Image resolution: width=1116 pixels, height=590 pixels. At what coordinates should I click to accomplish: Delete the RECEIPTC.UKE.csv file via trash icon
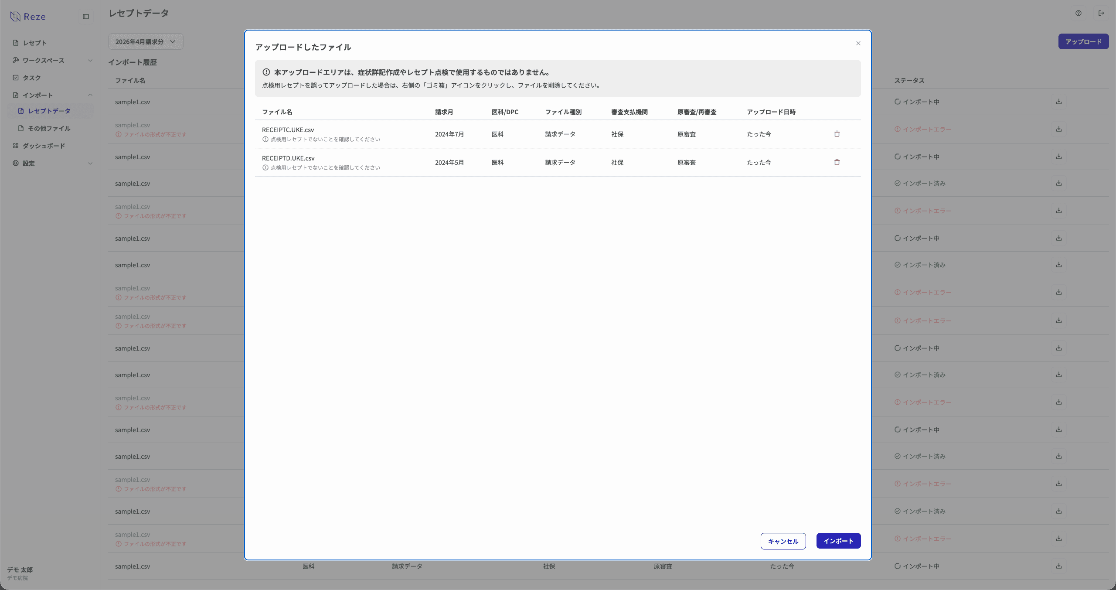click(837, 134)
